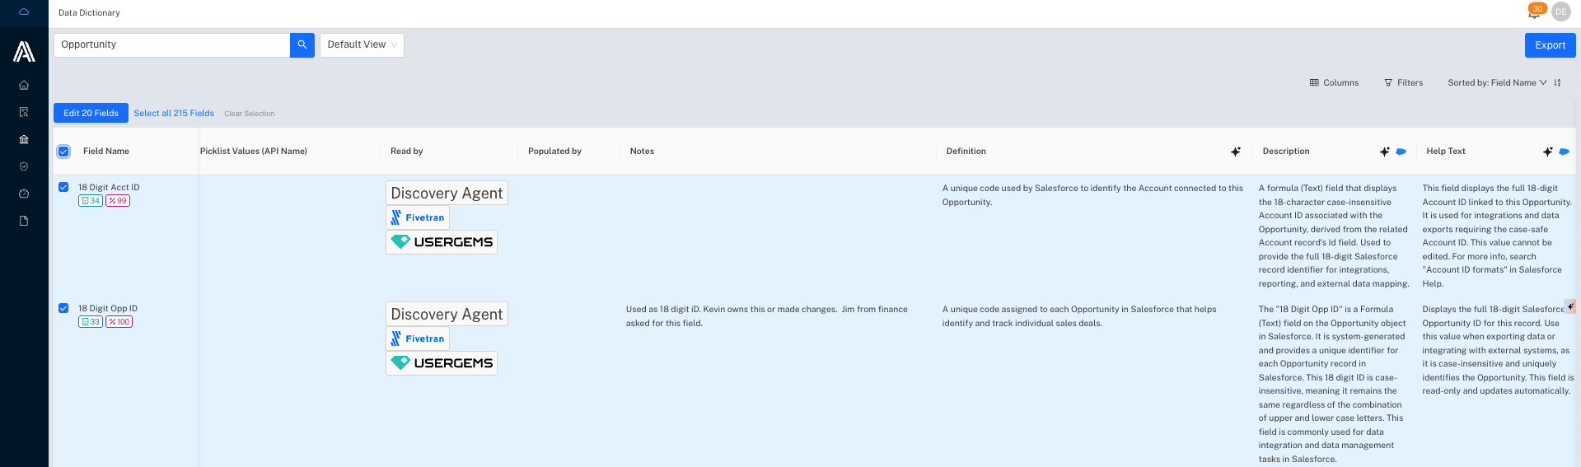
Task: Click the Discovery Agent tag in 18 Digit Acct ID row
Action: pos(447,193)
